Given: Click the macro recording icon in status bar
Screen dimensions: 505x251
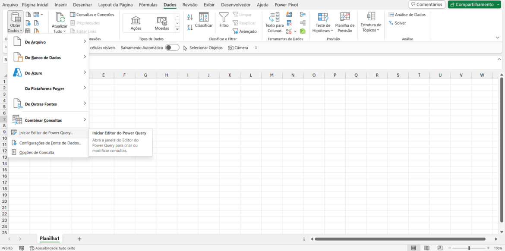Looking at the screenshot, I should pos(22,248).
